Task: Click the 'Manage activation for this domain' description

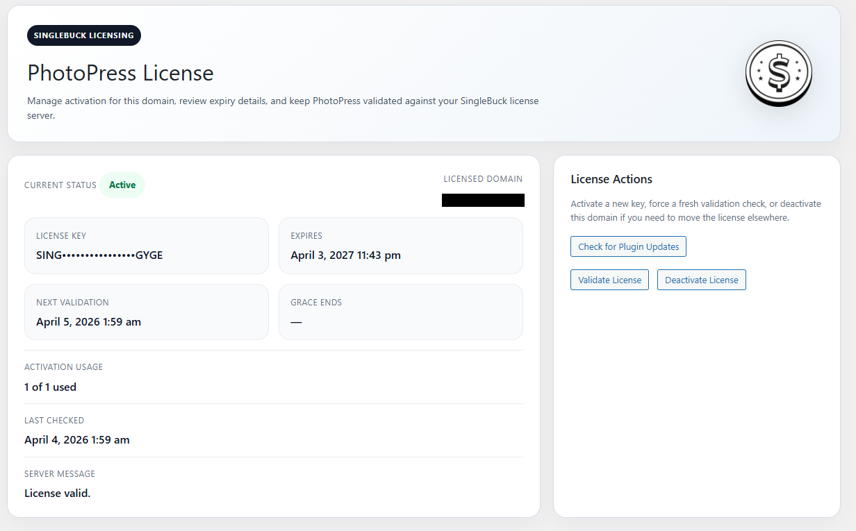Action: [x=283, y=108]
